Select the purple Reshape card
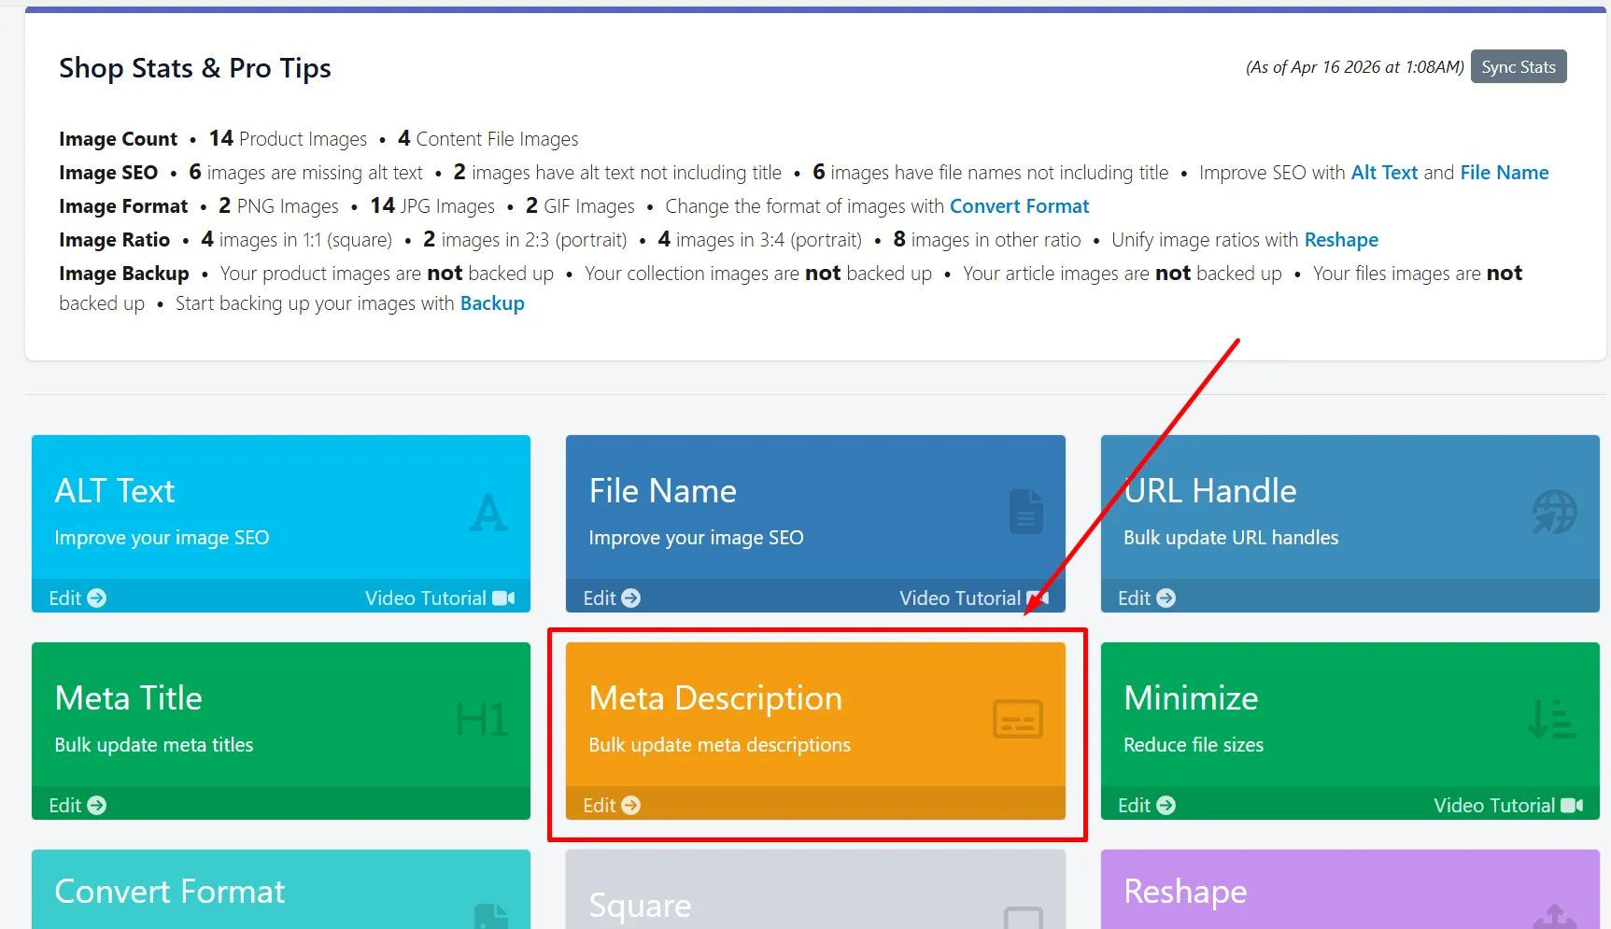Viewport: 1611px width, 929px height. pos(1350,889)
